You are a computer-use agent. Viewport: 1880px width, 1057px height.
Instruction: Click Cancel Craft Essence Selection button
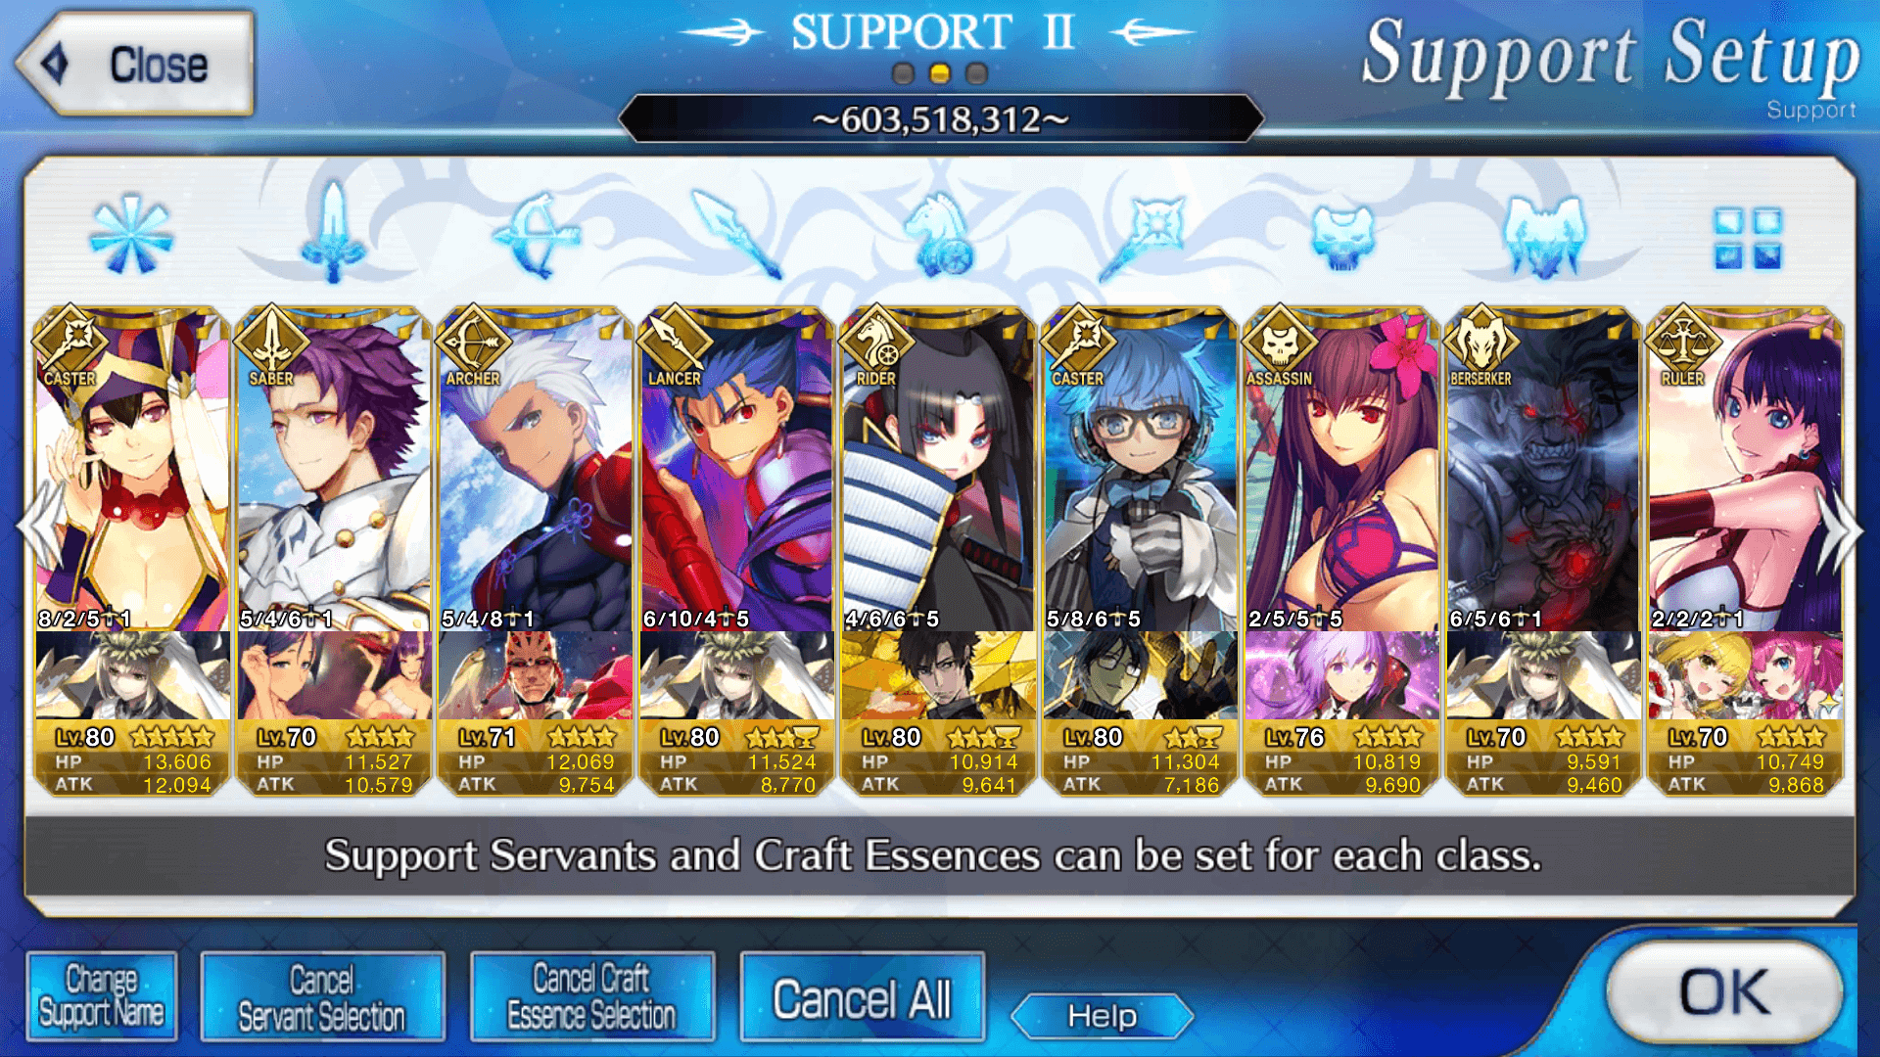(x=592, y=996)
